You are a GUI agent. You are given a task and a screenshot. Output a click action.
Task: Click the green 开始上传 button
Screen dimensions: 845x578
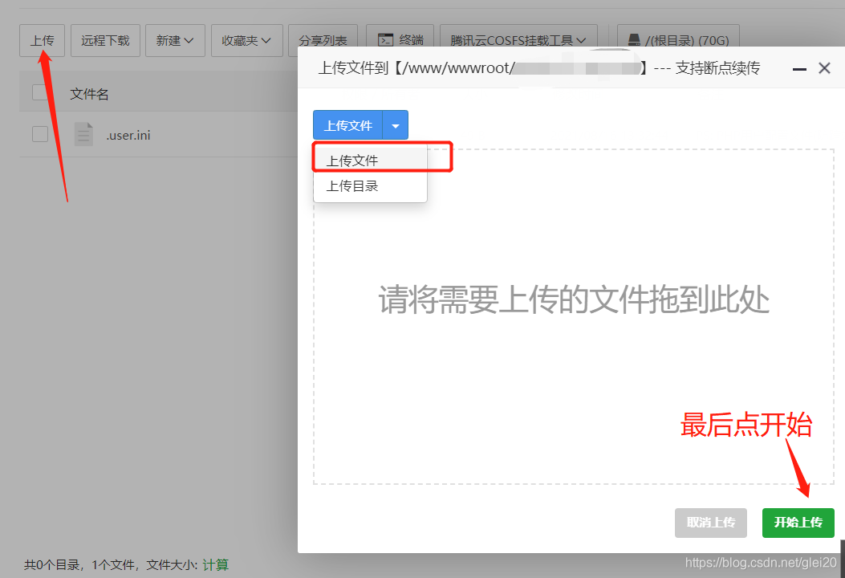click(798, 523)
